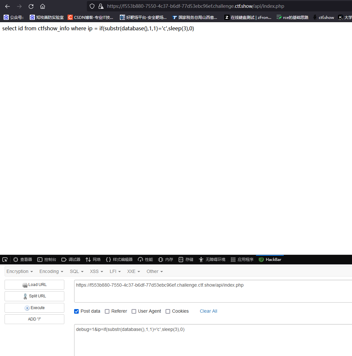Click the Load URL button

tap(34, 285)
